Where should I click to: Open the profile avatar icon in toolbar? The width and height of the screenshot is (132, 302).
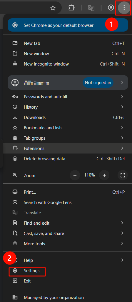click(111, 8)
